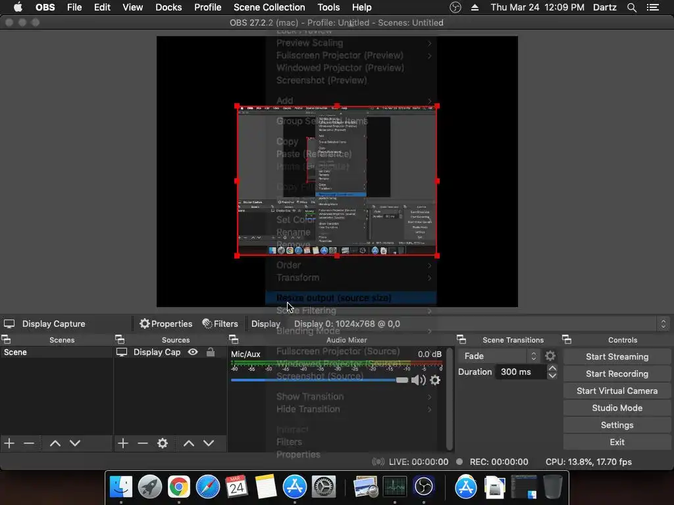This screenshot has height=505, width=674.
Task: Click the Dartz user name in menu bar
Action: pyautogui.click(x=604, y=7)
